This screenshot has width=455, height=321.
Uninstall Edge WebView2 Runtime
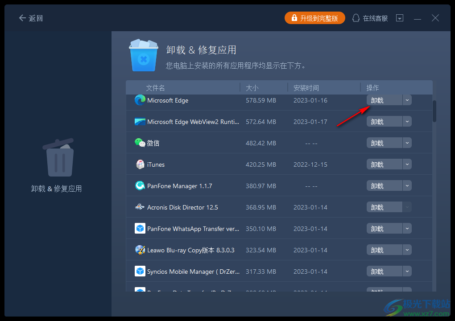385,122
